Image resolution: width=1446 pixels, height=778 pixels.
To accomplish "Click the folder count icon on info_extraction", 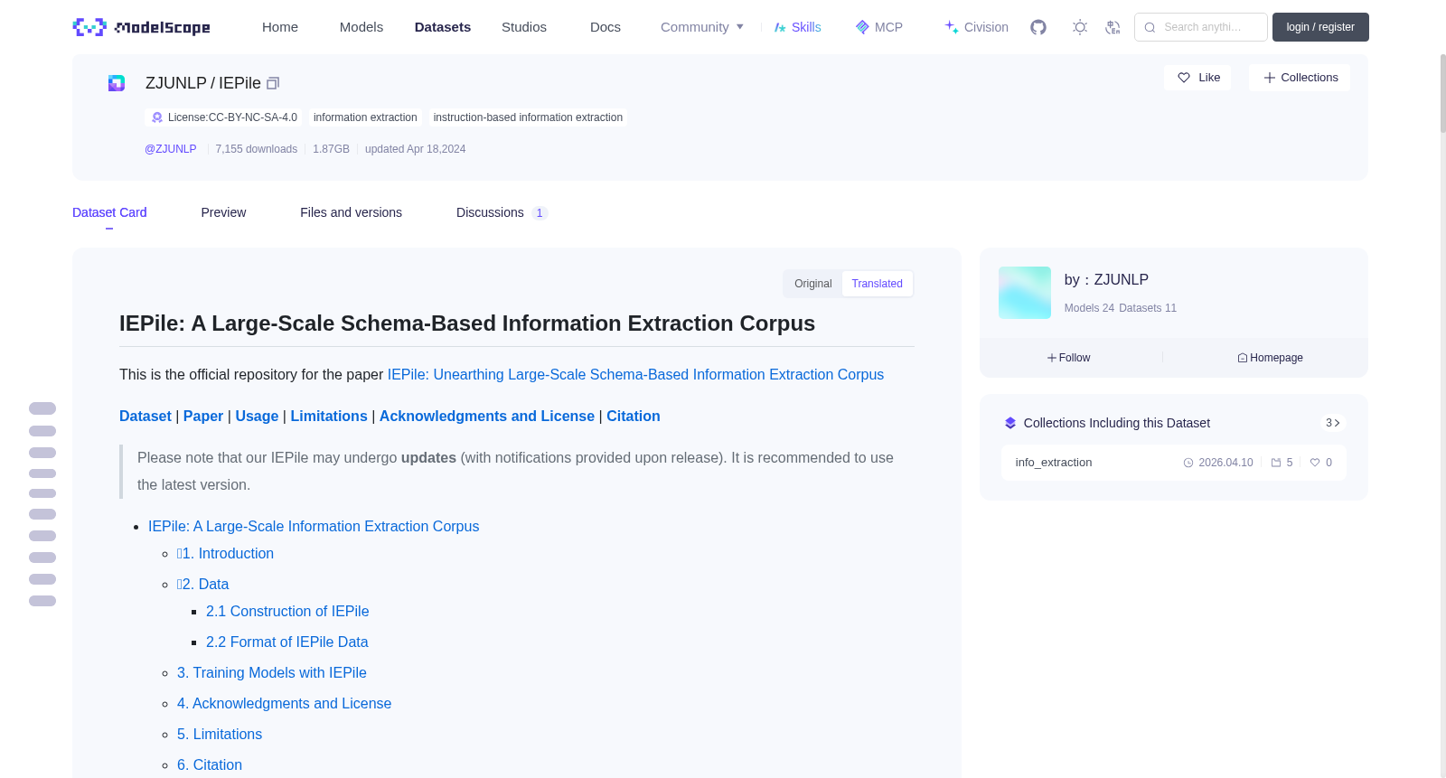I will (1276, 463).
